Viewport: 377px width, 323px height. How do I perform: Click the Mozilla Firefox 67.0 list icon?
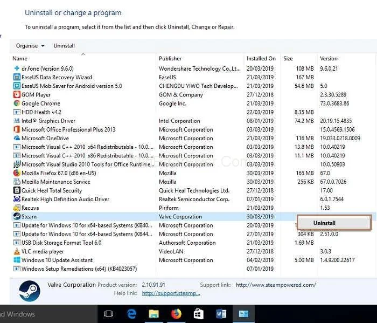[x=17, y=173]
